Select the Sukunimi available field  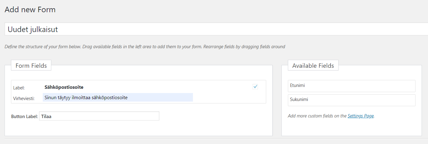click(351, 100)
